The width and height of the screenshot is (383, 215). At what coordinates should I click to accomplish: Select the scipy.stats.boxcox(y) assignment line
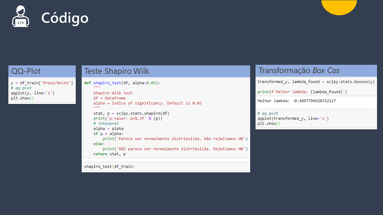tap(316, 82)
